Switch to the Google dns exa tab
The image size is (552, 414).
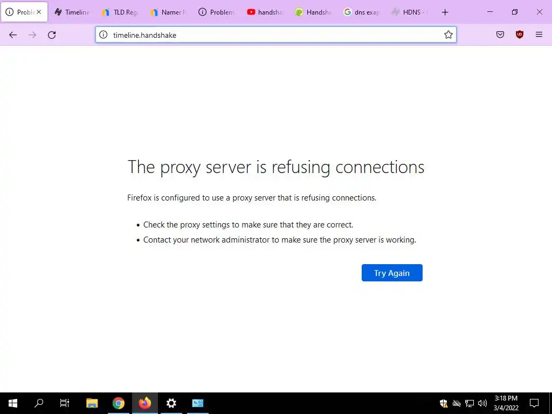point(362,12)
